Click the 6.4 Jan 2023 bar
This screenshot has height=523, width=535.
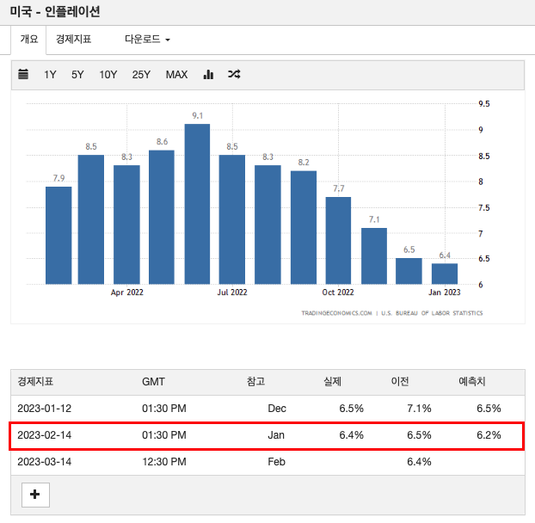[445, 274]
